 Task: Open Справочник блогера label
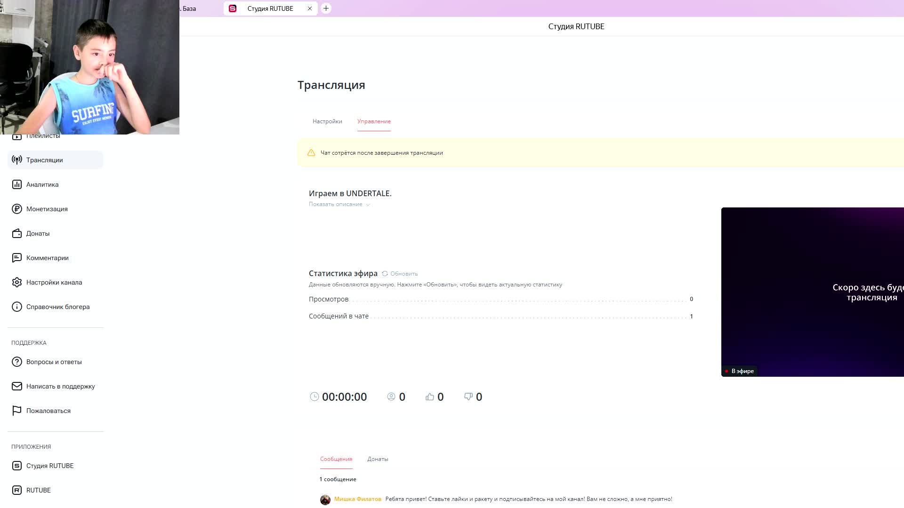58,307
